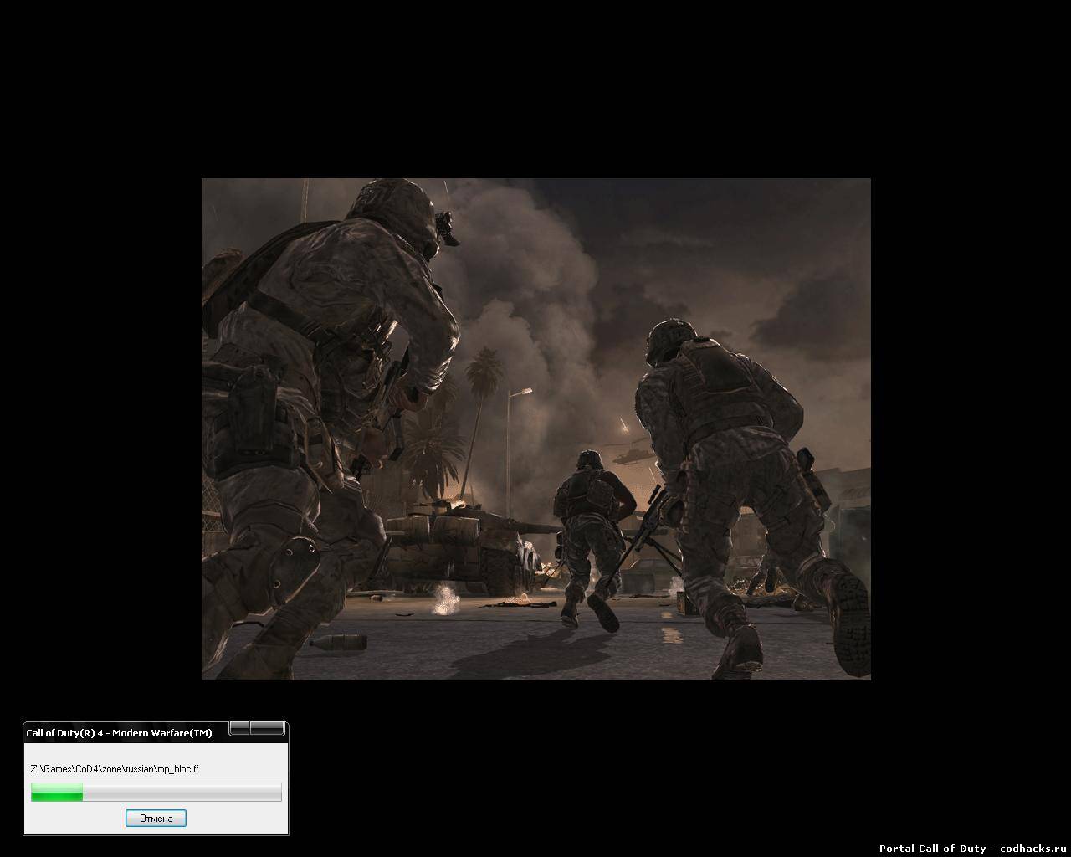Close the Call of Duty progress dialog

click(x=267, y=728)
